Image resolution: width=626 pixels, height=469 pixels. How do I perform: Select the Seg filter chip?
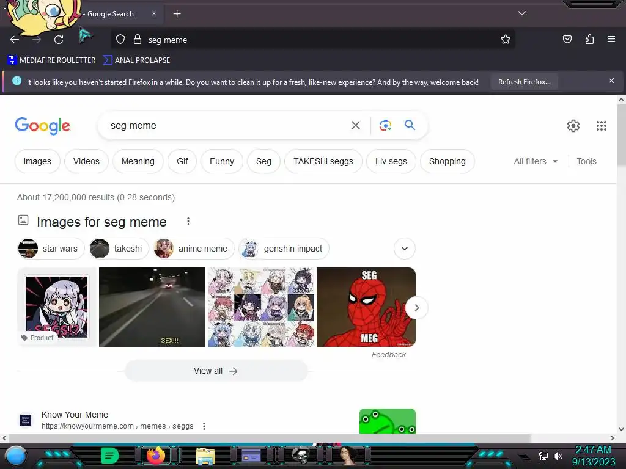[263, 161]
